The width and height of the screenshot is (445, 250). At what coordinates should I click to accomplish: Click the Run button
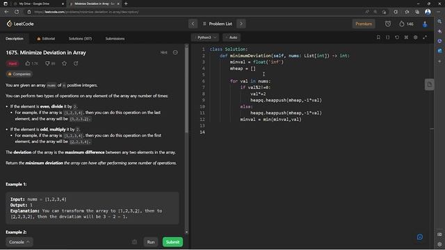[x=151, y=242]
